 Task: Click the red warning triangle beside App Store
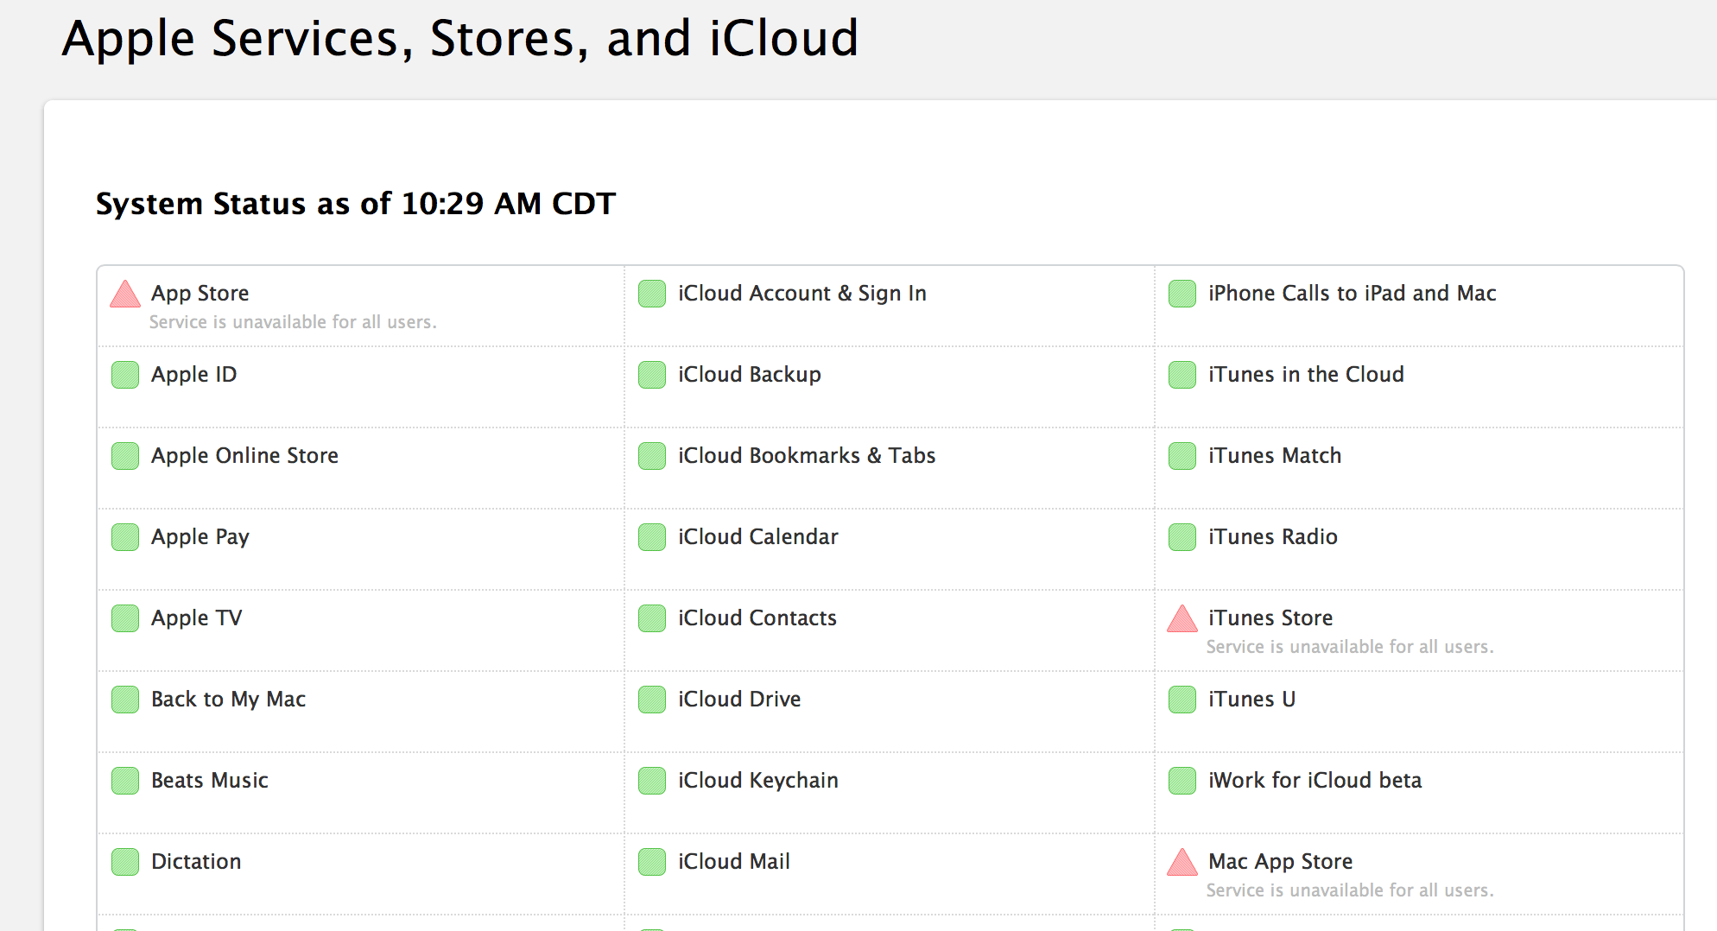(x=125, y=295)
